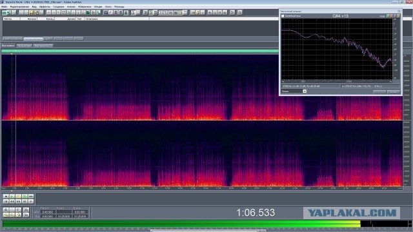
Task: Click the Zoom In Horizontally magnifier icon
Action: point(6,209)
